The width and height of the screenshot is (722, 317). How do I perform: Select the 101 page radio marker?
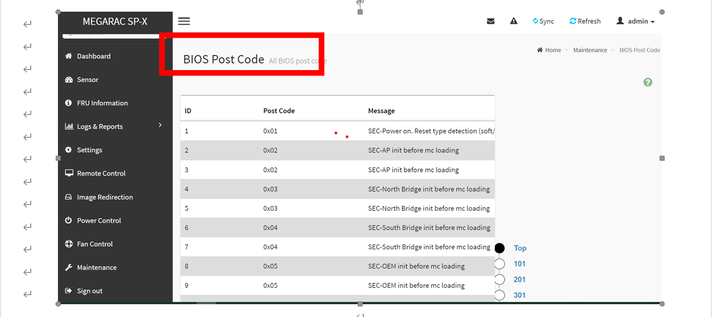point(500,264)
